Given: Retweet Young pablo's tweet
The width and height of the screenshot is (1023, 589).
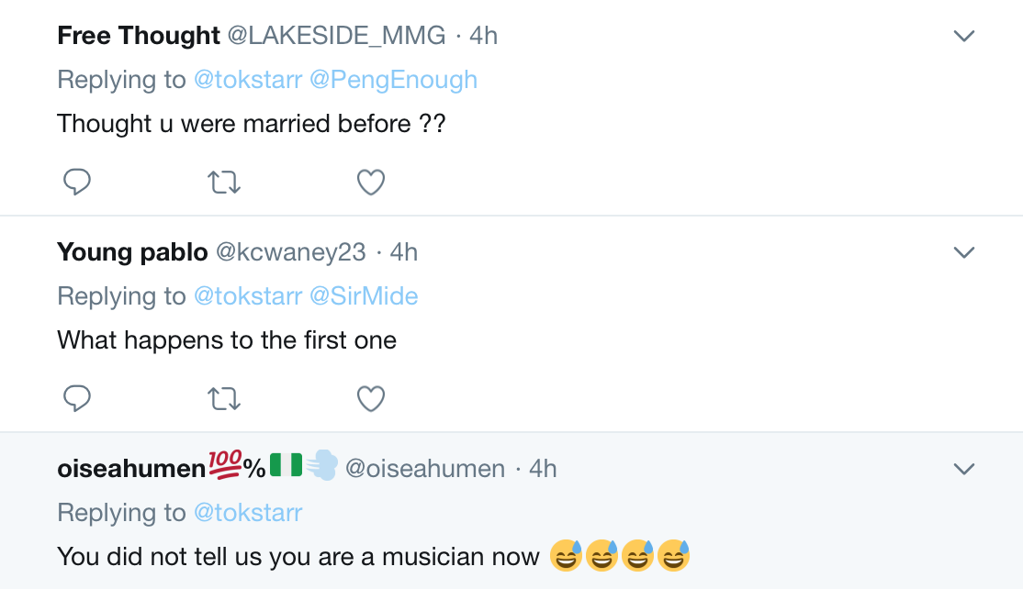Looking at the screenshot, I should click(225, 398).
